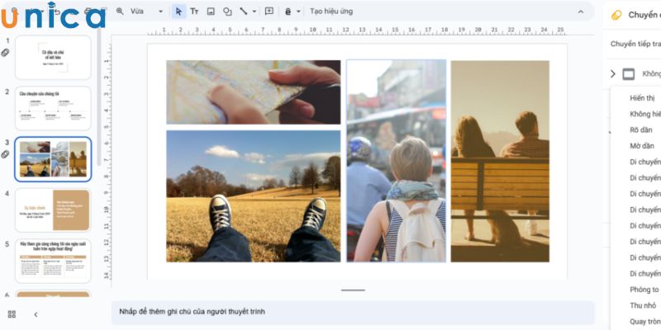
Task: Collapse the toolbar with the up chevron
Action: [581, 12]
